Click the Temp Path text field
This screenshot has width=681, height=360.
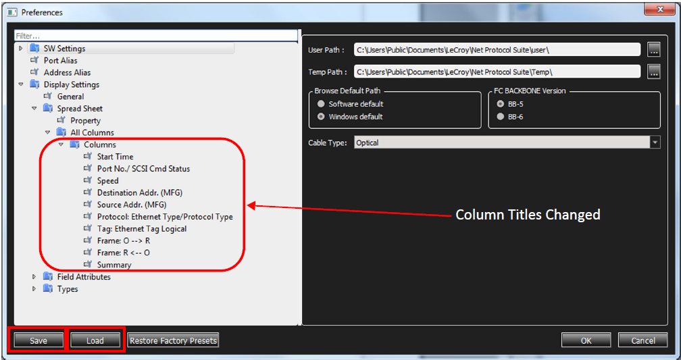[x=497, y=72]
